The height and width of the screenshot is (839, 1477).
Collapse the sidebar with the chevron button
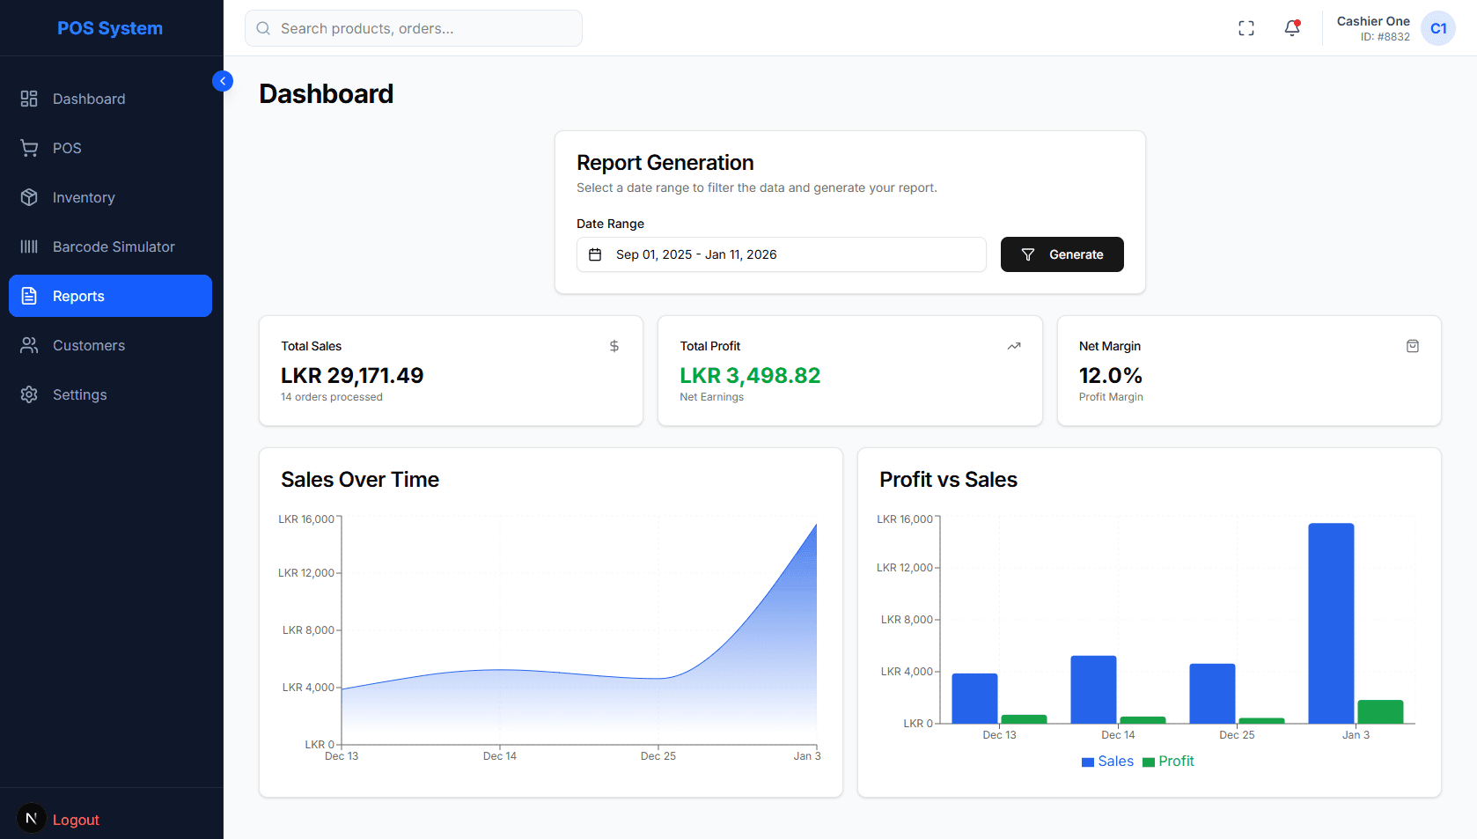[223, 81]
